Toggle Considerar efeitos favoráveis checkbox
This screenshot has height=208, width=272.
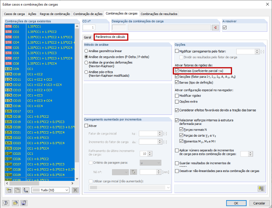coord(177,110)
